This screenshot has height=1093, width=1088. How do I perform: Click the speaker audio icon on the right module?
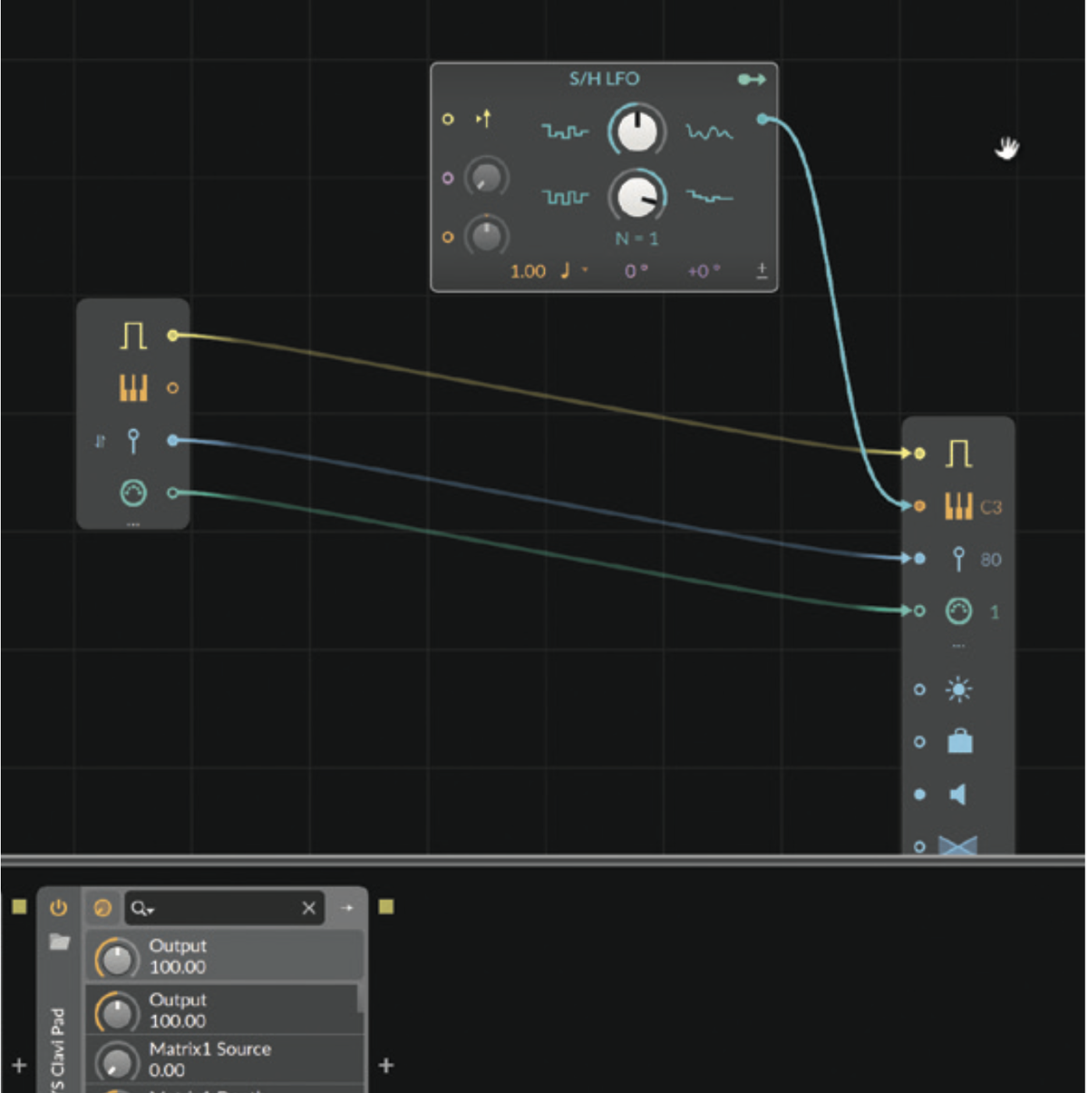point(958,795)
